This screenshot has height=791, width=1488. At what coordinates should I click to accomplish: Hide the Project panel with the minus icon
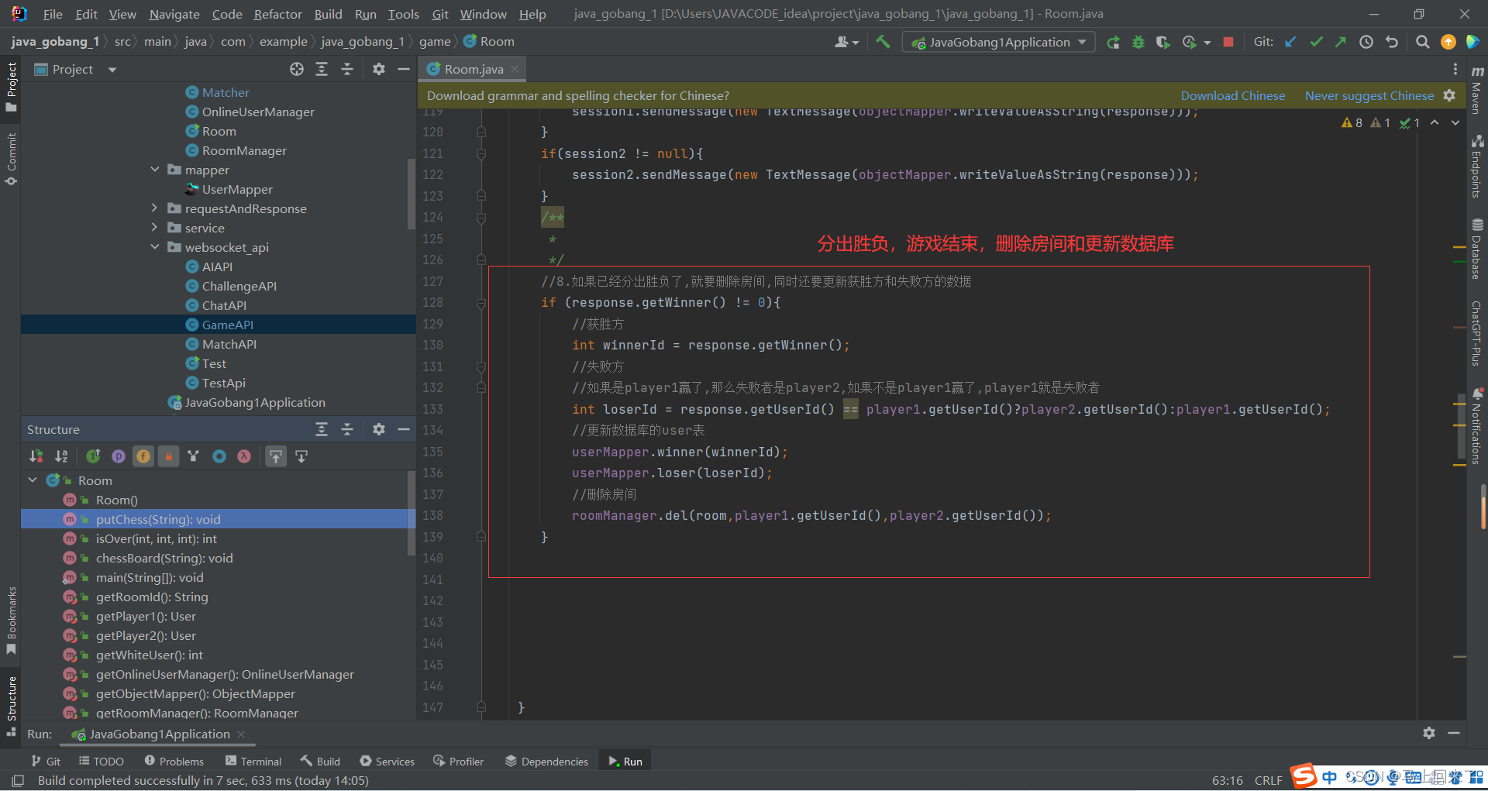[404, 69]
